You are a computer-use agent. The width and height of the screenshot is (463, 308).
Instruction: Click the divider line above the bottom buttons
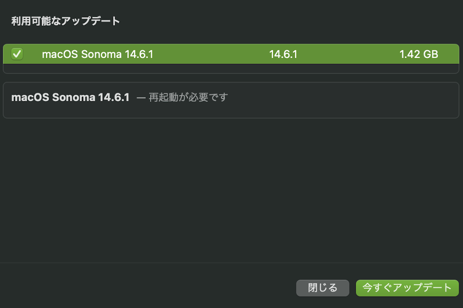[231, 263]
